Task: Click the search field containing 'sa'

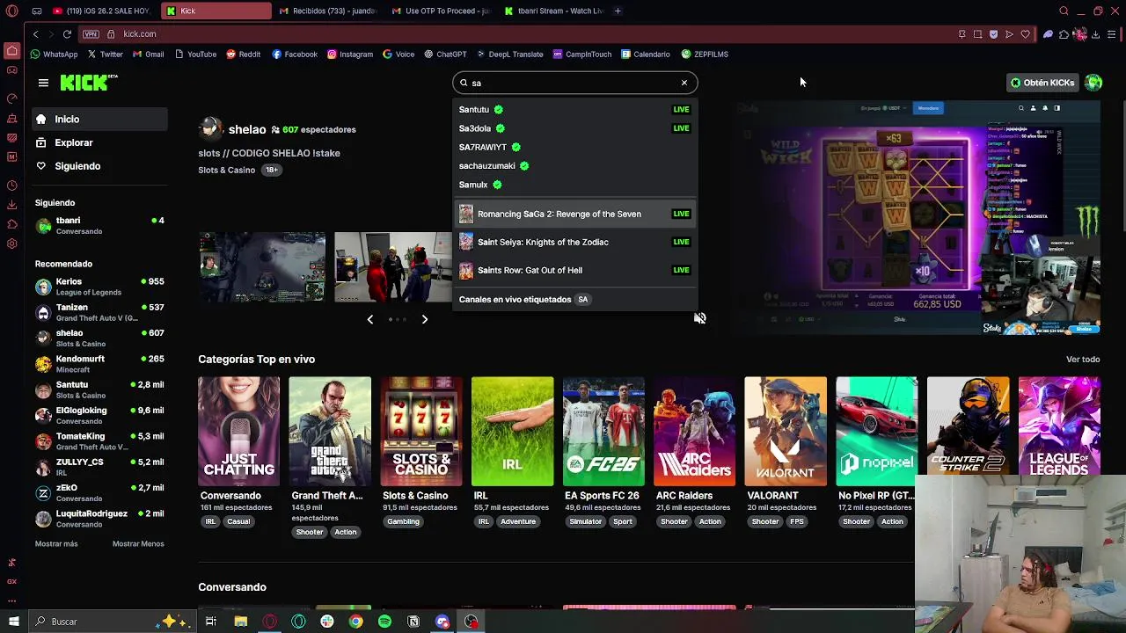Action: [575, 83]
